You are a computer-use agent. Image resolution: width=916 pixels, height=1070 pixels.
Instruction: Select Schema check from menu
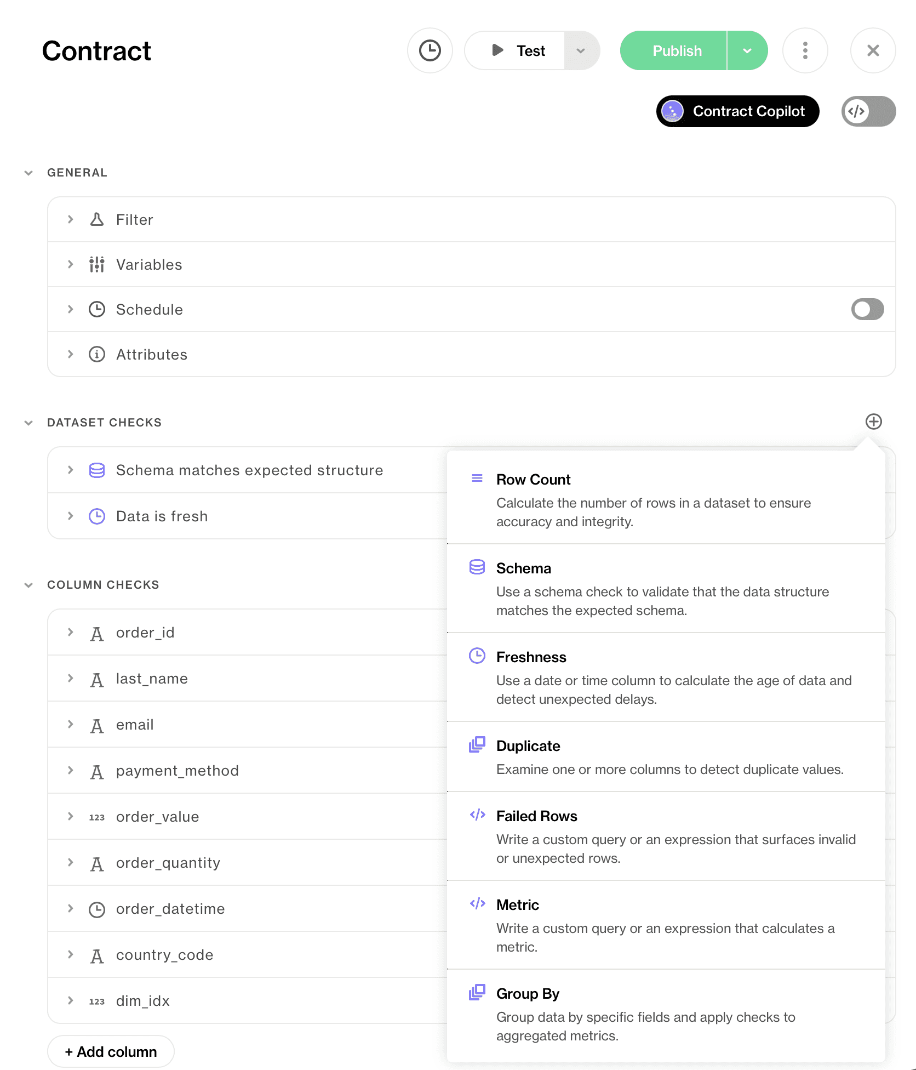(x=666, y=588)
